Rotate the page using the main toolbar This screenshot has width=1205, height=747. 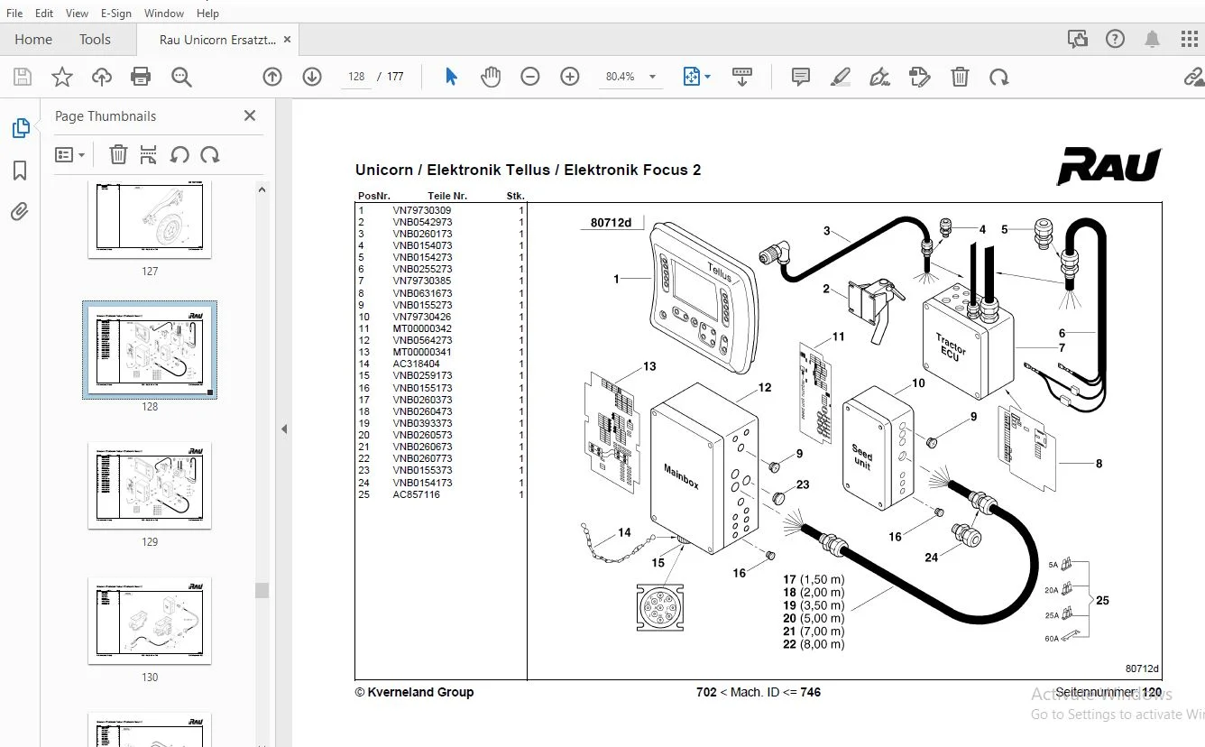[998, 77]
